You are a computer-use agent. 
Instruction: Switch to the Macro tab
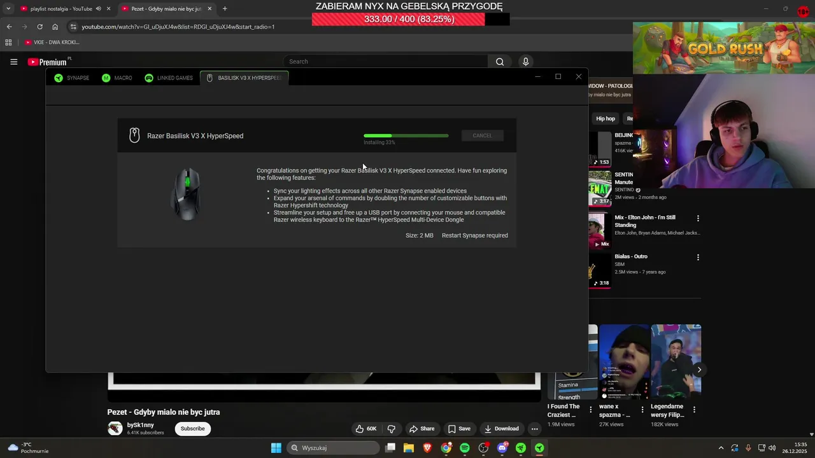[117, 78]
